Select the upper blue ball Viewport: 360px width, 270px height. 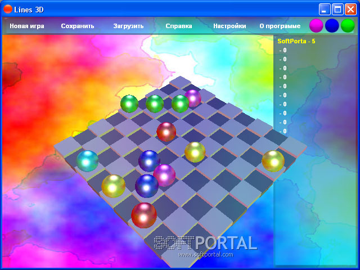coord(149,161)
